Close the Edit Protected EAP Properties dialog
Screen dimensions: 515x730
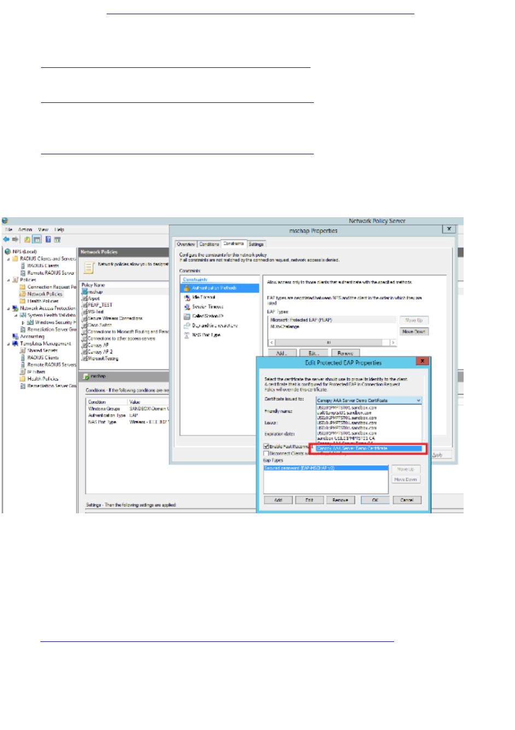(422, 361)
